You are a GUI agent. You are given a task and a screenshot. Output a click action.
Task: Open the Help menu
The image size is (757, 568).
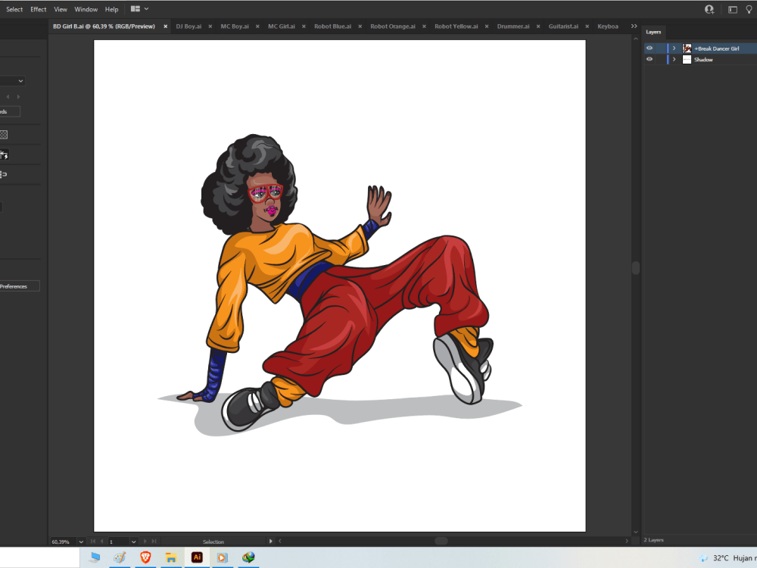111,9
